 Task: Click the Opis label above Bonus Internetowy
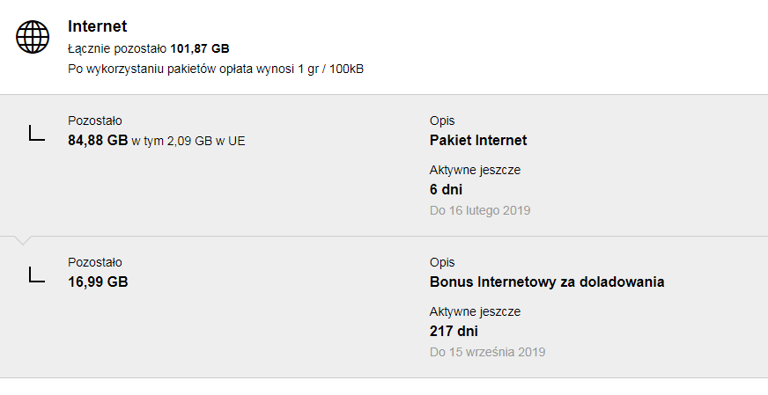[x=442, y=262]
